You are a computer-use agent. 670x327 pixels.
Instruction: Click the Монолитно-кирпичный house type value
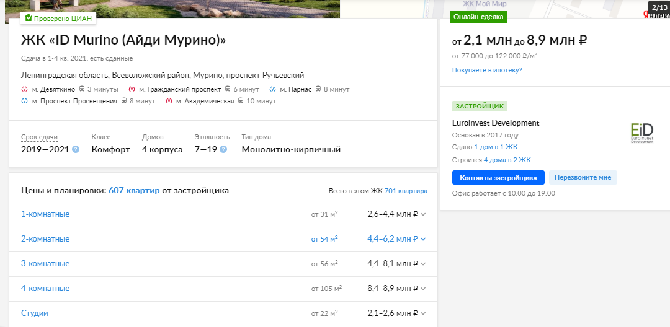coord(291,150)
